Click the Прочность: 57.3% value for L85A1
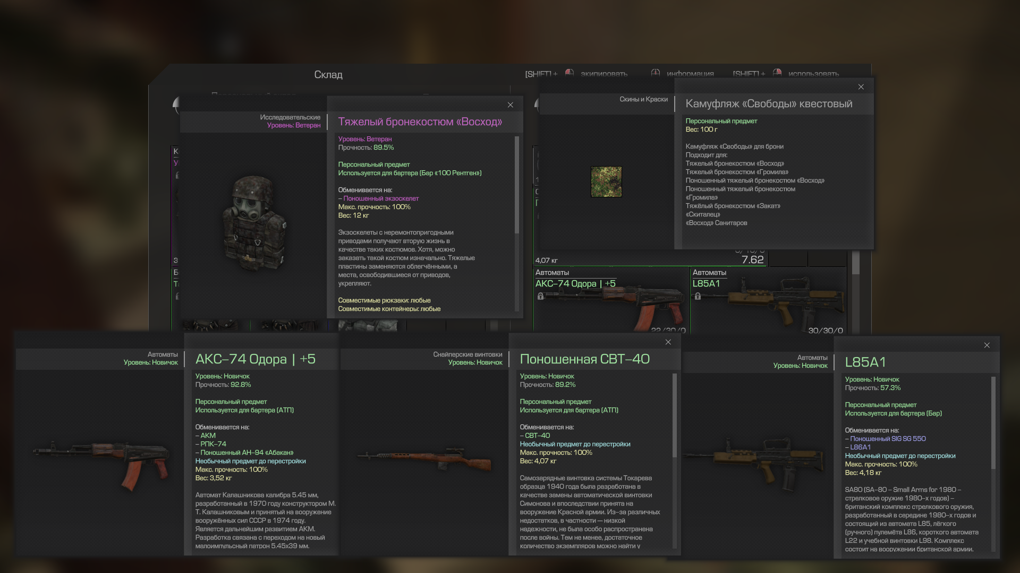Viewport: 1020px width, 573px height. tap(873, 388)
